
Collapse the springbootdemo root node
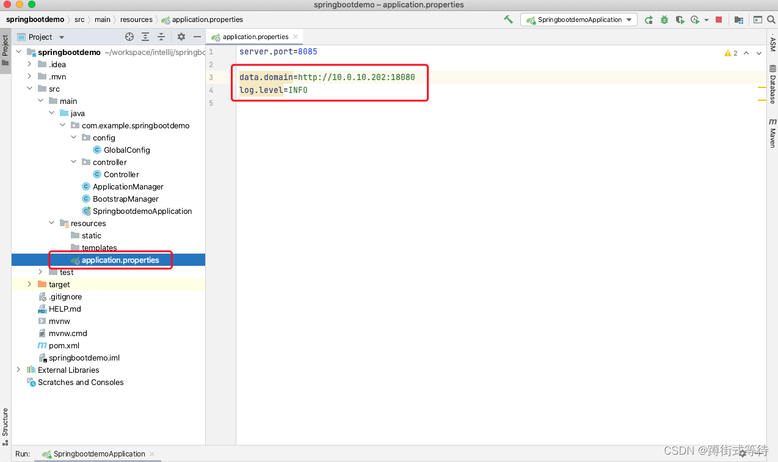pyautogui.click(x=18, y=52)
